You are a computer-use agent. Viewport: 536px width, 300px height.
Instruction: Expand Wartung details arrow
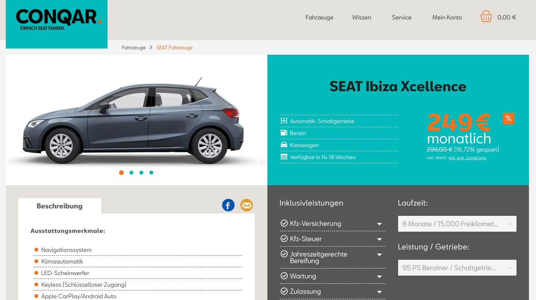click(379, 277)
